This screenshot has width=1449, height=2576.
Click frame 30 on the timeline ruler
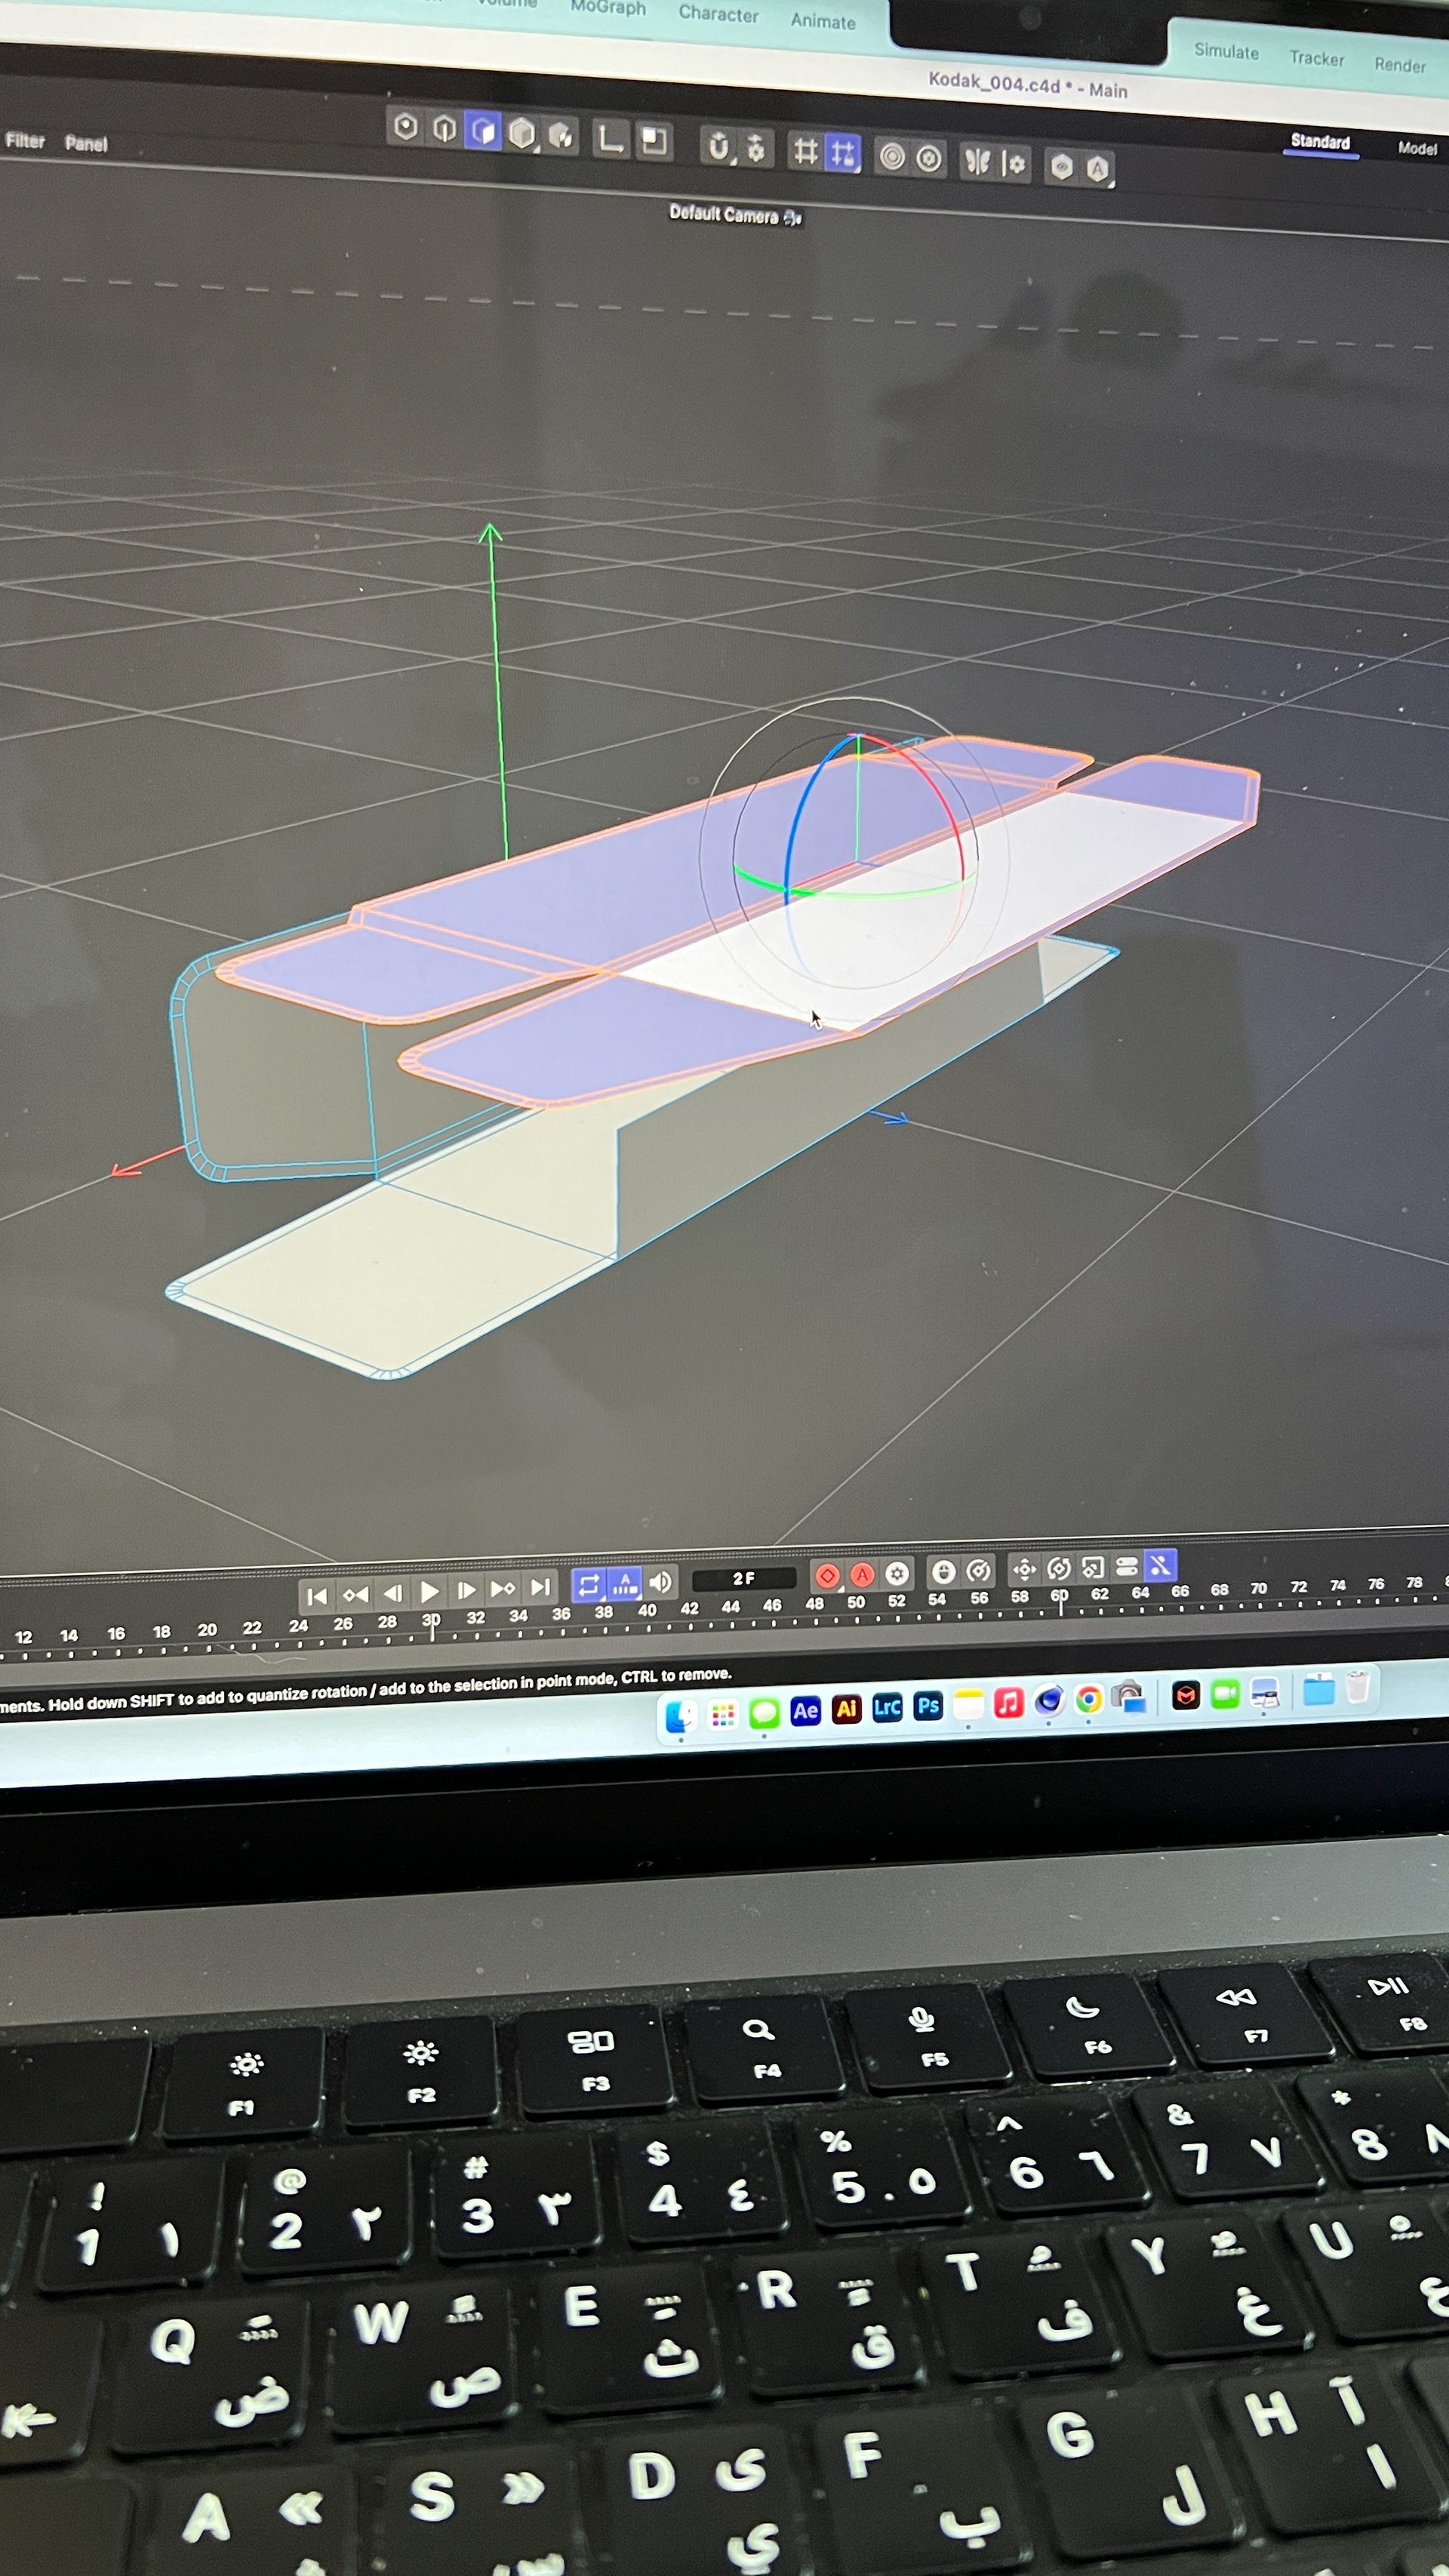tap(431, 1621)
